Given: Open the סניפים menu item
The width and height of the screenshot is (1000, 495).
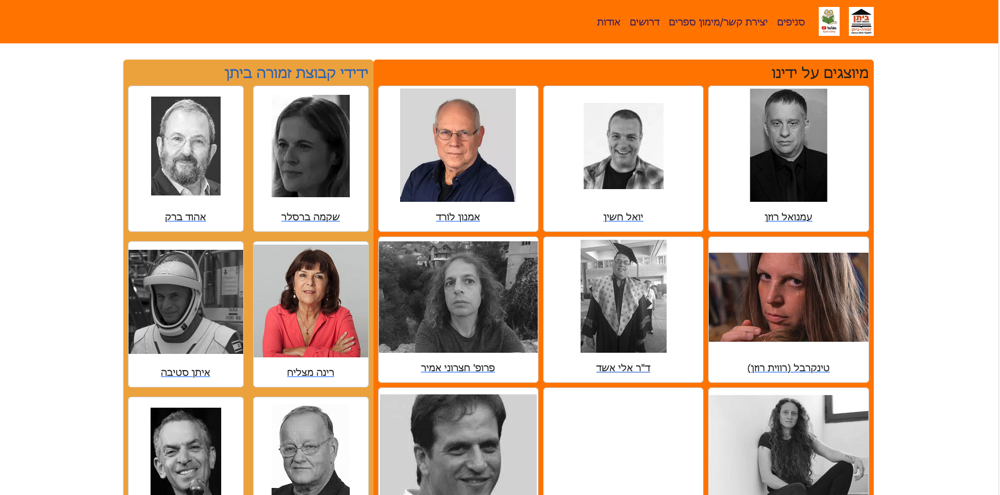Looking at the screenshot, I should point(791,22).
